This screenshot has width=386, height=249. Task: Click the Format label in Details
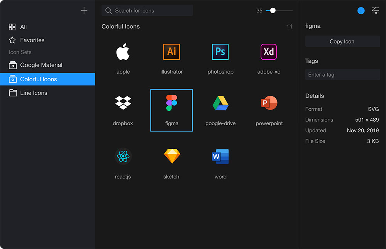(x=313, y=109)
